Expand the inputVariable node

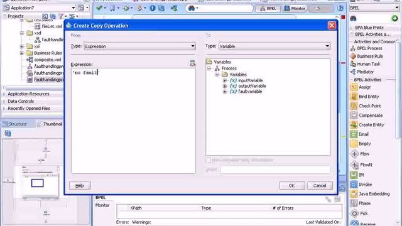click(225, 80)
